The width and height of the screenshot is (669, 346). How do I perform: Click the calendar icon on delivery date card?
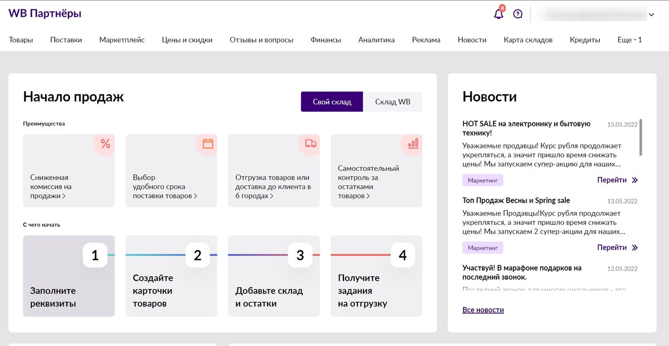click(208, 144)
